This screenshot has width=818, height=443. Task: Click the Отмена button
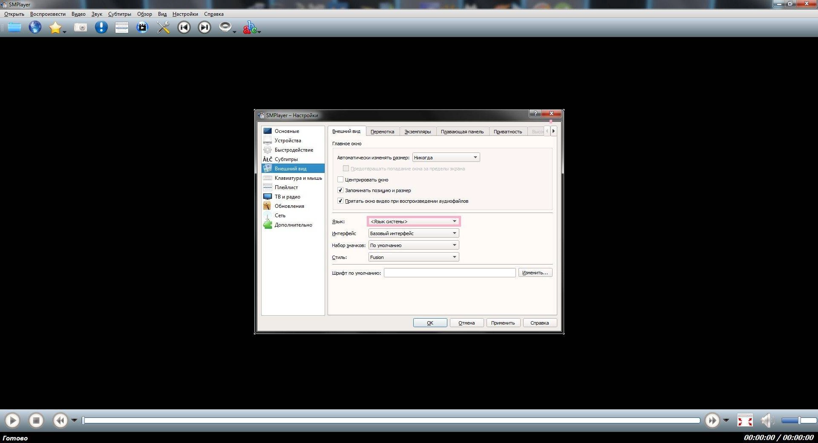[x=467, y=323]
